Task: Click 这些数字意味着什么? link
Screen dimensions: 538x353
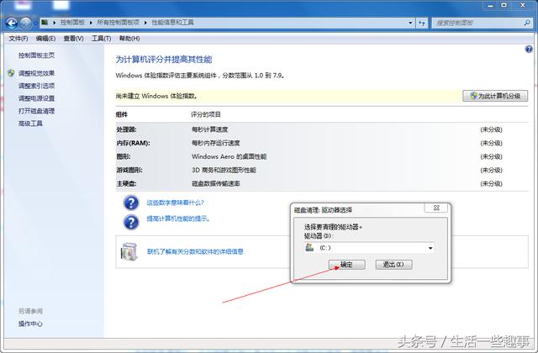Action: point(176,203)
